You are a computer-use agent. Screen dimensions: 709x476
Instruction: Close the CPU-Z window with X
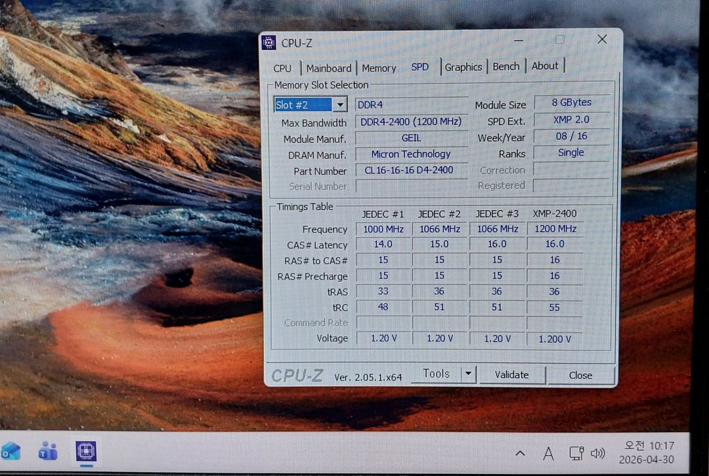pos(602,39)
